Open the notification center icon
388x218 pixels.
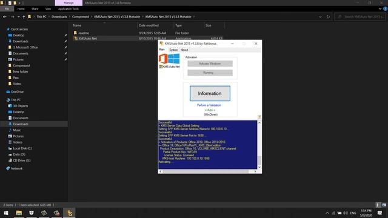click(380, 213)
